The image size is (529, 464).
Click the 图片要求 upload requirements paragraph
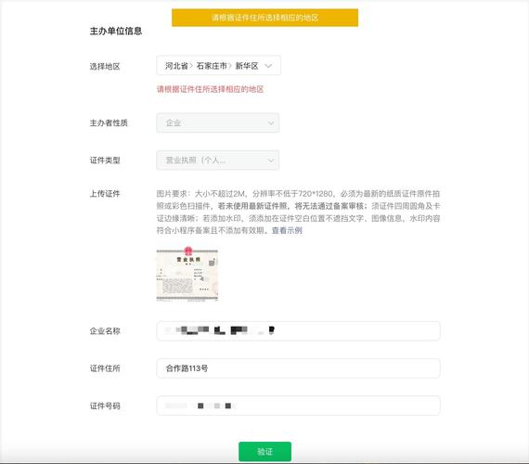click(298, 212)
